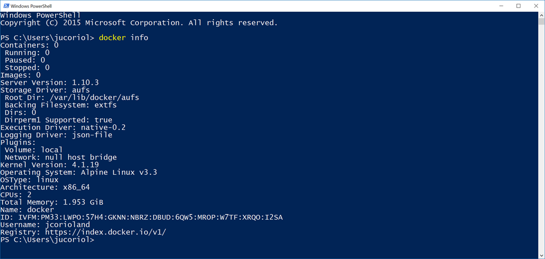The height and width of the screenshot is (259, 545).
Task: Click the Username jcorioland line
Action: pos(45,225)
